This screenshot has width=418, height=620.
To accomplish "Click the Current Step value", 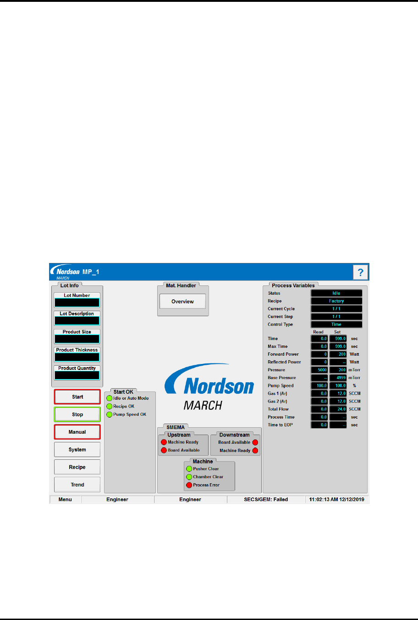I will pos(336,317).
